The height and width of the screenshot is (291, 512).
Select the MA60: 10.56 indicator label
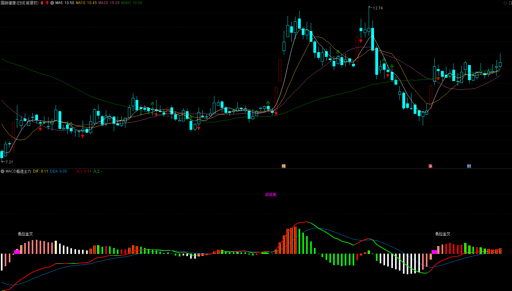(131, 3)
